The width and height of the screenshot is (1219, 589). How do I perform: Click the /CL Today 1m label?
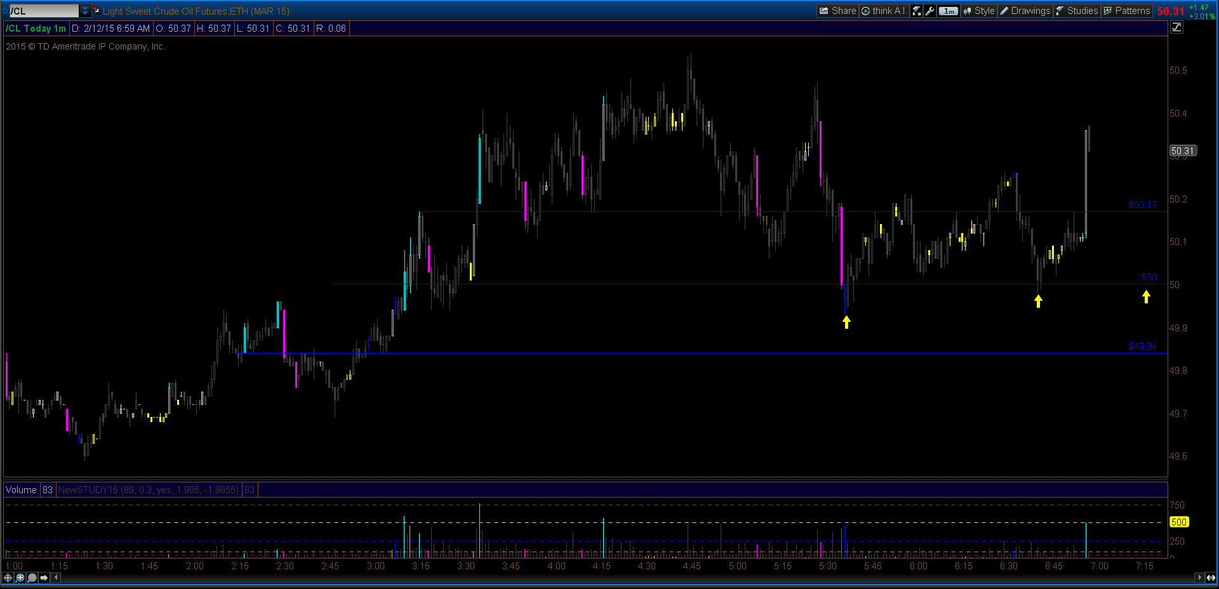pyautogui.click(x=36, y=29)
